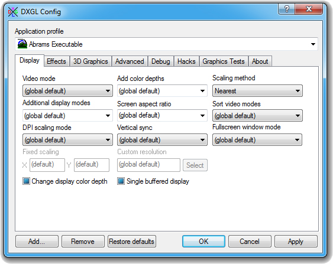This screenshot has width=333, height=264.
Task: Click the DPI scaling mode label
Action: click(x=47, y=128)
